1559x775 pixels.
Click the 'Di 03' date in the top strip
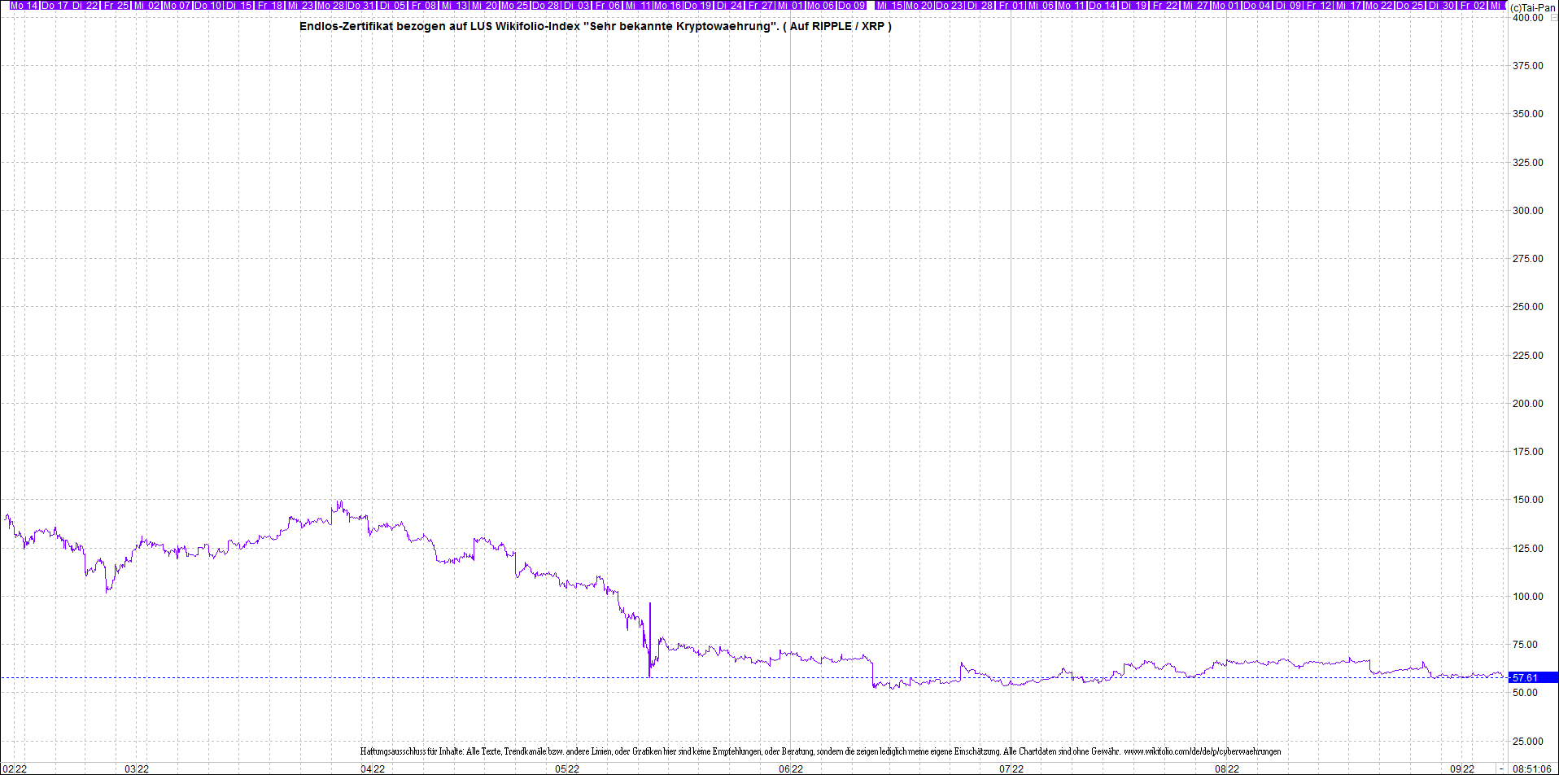point(577,6)
